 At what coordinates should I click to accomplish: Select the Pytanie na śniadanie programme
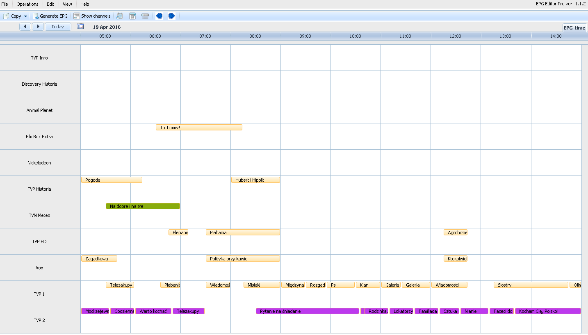tap(308, 311)
